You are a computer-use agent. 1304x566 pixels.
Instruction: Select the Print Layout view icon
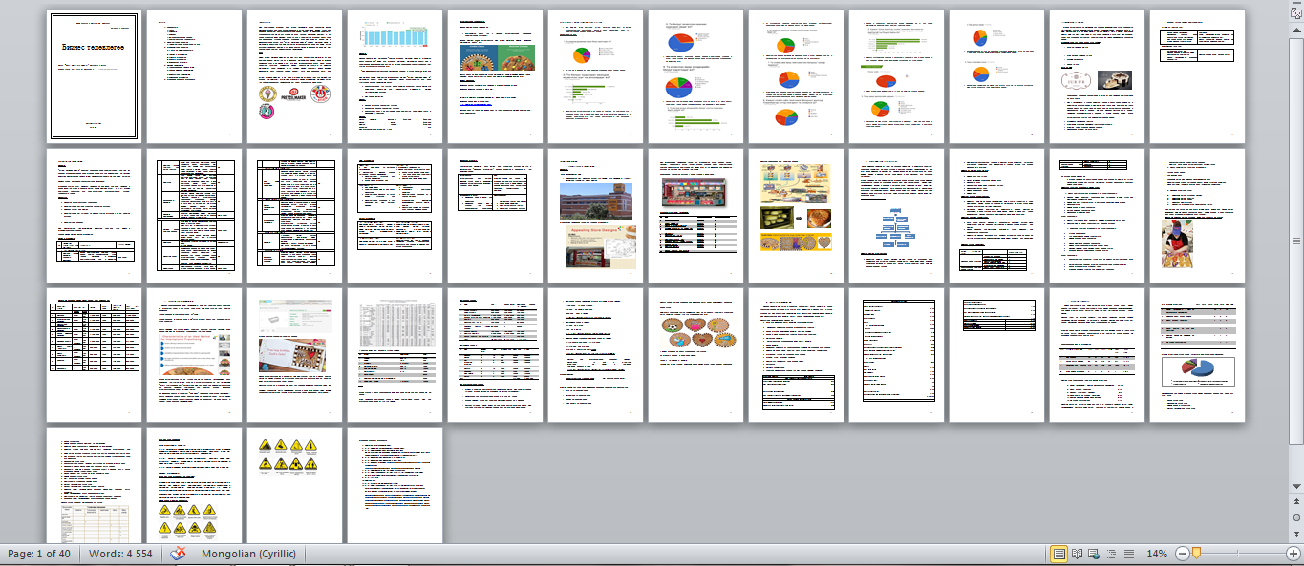(x=1060, y=554)
